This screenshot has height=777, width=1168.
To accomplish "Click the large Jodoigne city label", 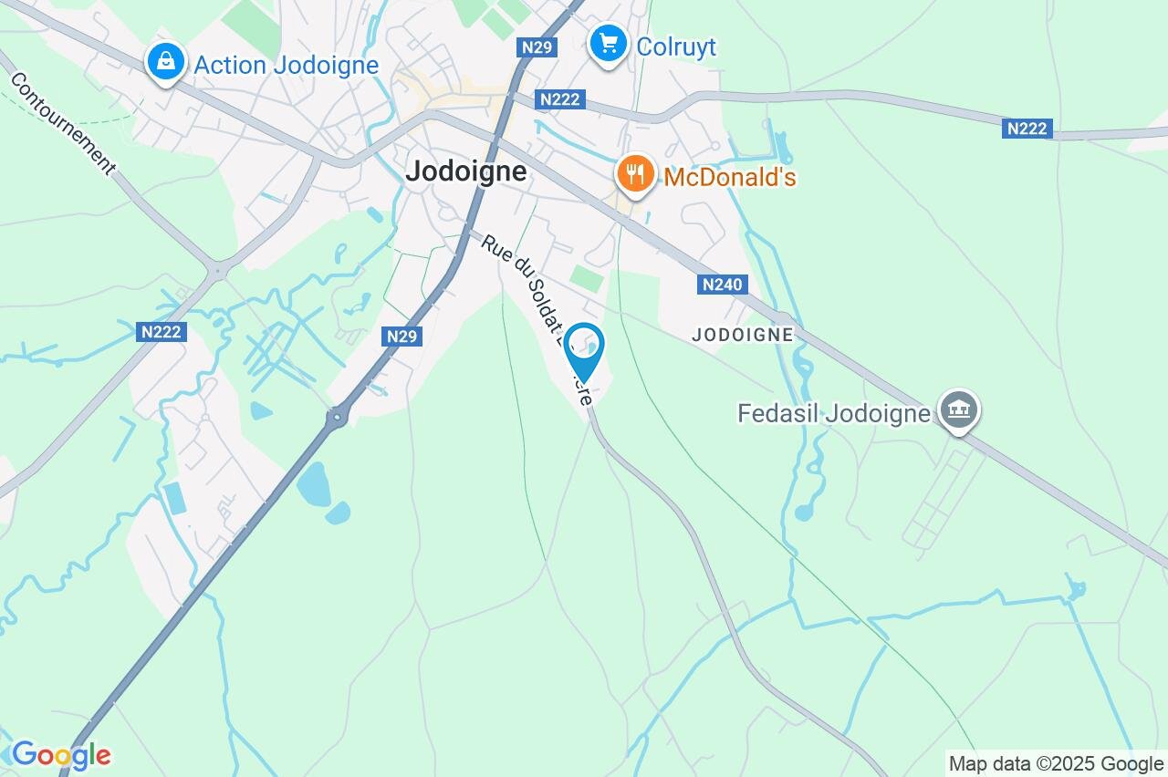I will [x=466, y=171].
